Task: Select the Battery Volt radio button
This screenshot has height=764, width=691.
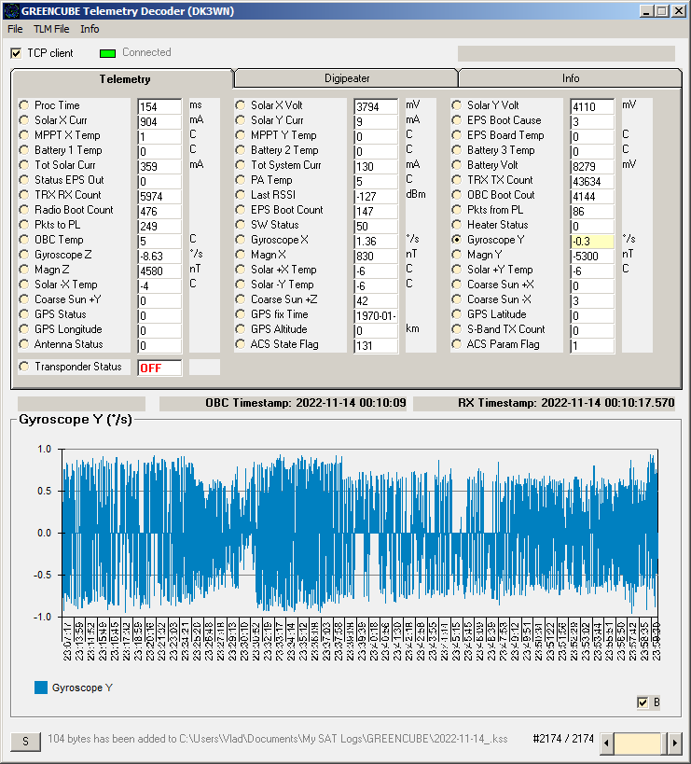Action: coord(456,165)
